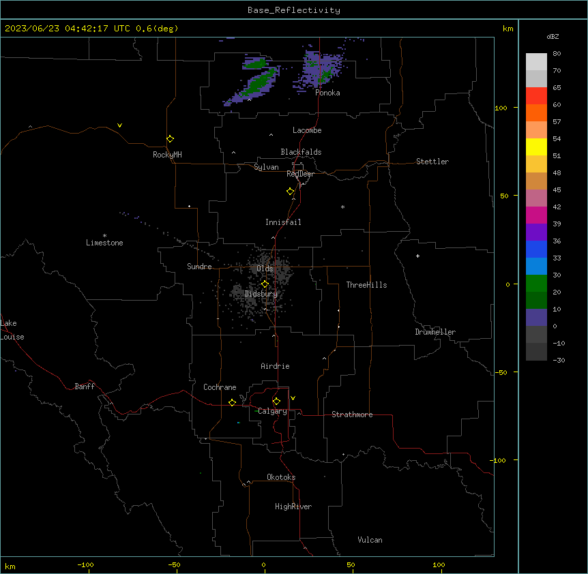
Task: Click the yellow diamond marker near RockyMH
Action: (171, 139)
